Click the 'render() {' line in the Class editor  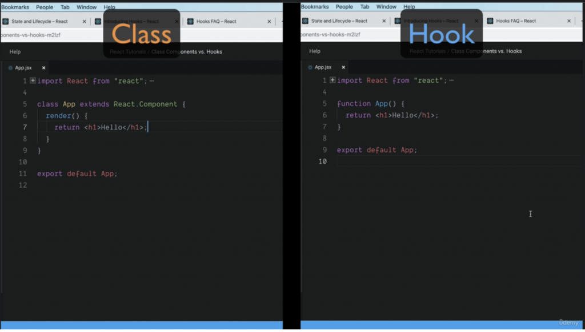(x=67, y=116)
